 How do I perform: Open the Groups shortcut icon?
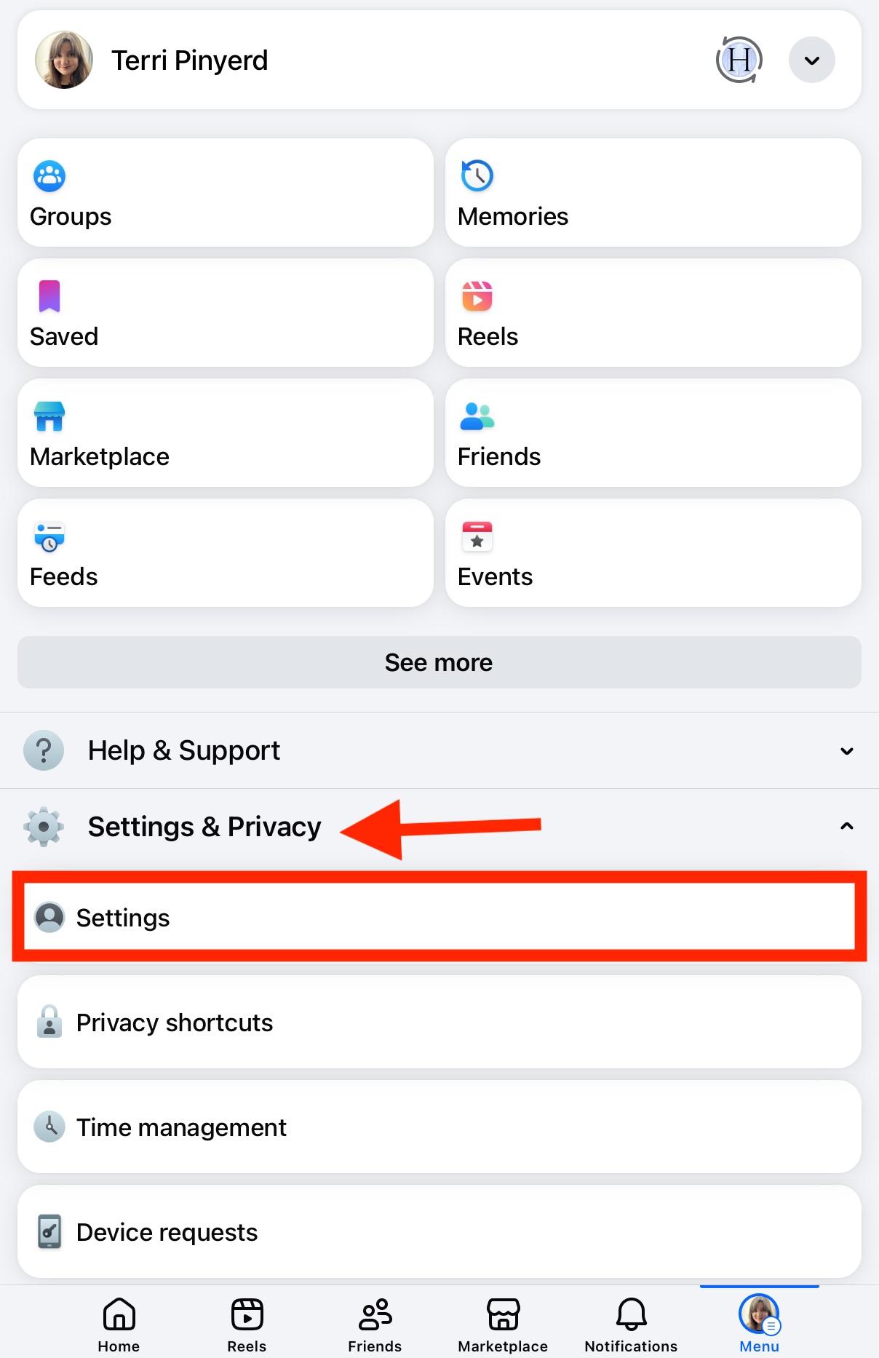pyautogui.click(x=49, y=176)
